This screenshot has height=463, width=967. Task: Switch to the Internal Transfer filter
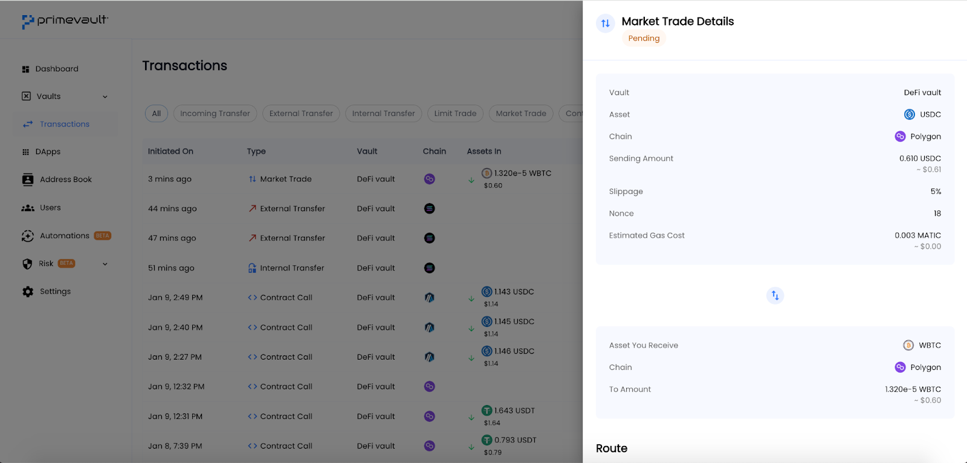[x=384, y=114]
